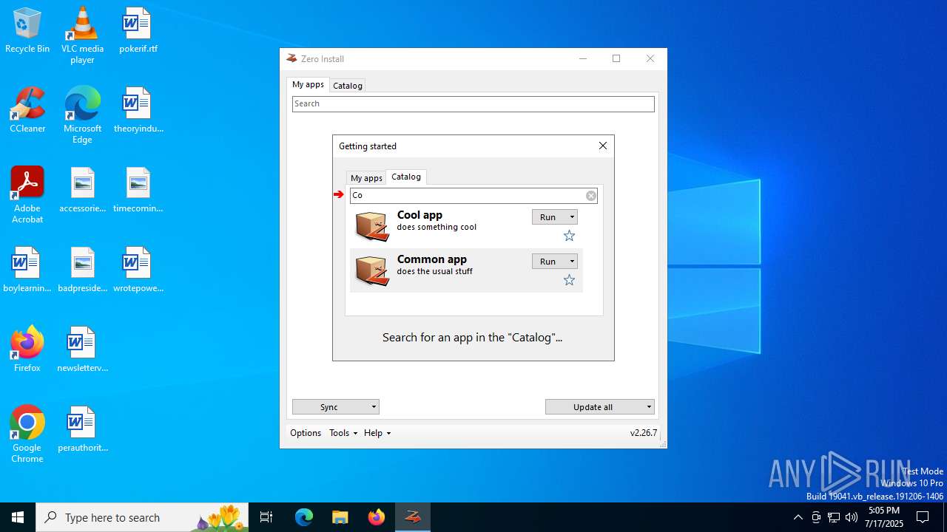Open the Tools menu
Image resolution: width=947 pixels, height=532 pixels.
[343, 433]
